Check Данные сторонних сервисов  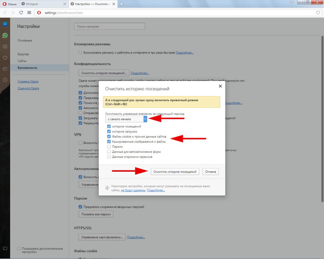click(x=109, y=157)
